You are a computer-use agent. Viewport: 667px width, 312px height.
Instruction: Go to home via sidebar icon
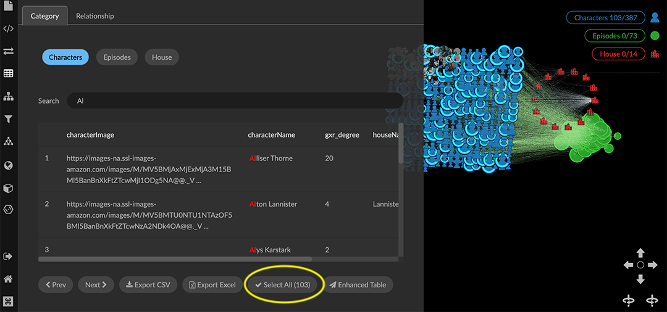pyautogui.click(x=8, y=279)
